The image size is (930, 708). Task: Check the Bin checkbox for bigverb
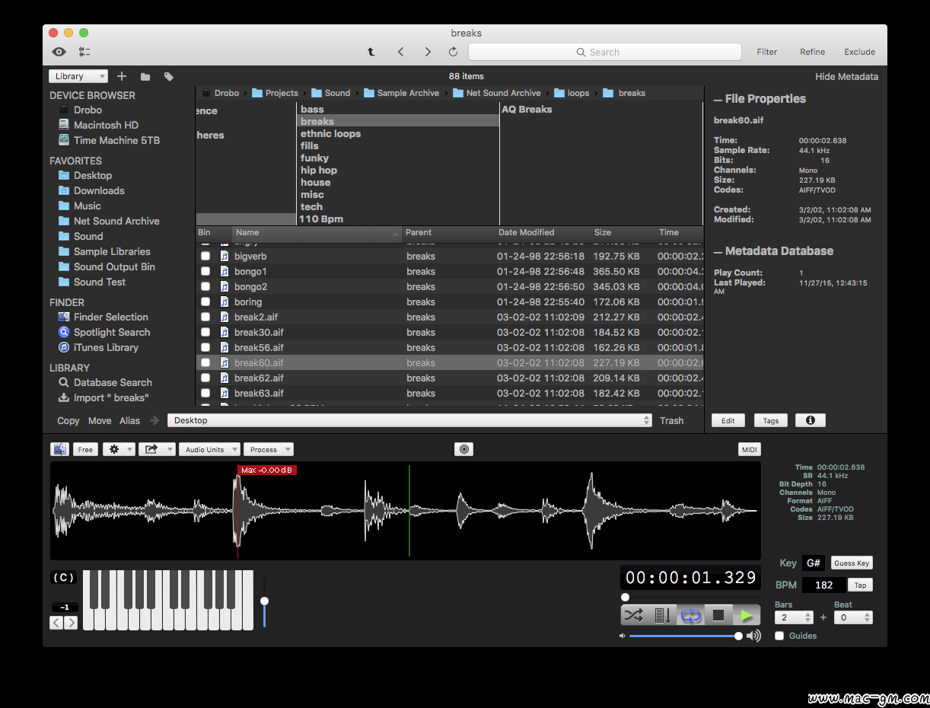pos(205,257)
